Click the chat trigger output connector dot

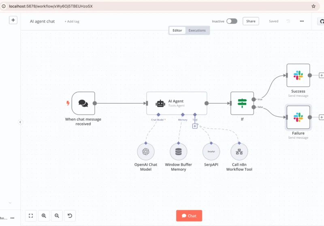pyautogui.click(x=95, y=103)
